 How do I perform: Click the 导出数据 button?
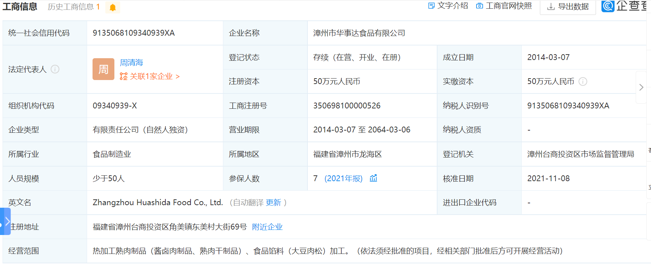568,7
